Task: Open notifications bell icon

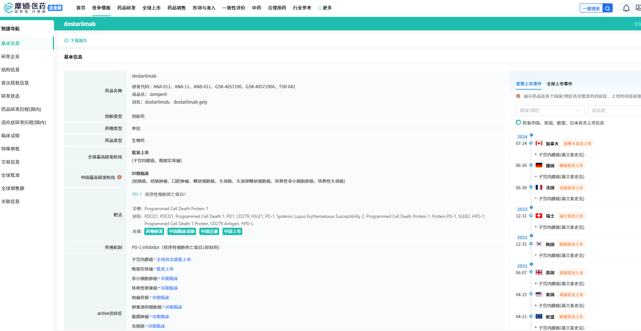Action: coord(626,8)
